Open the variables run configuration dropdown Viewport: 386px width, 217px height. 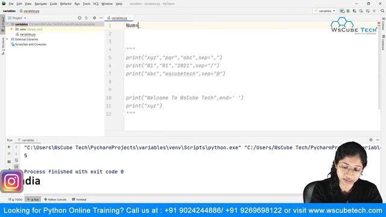click(x=325, y=11)
